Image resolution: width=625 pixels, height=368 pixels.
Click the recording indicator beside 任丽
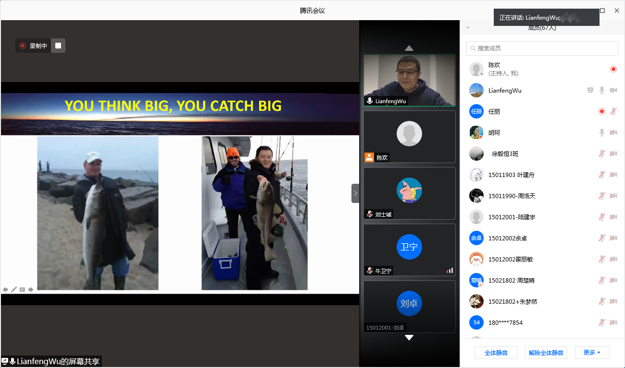[x=601, y=111]
